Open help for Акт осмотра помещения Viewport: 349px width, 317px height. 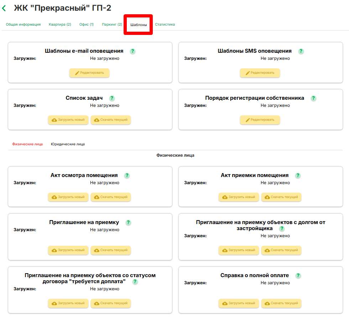(127, 176)
